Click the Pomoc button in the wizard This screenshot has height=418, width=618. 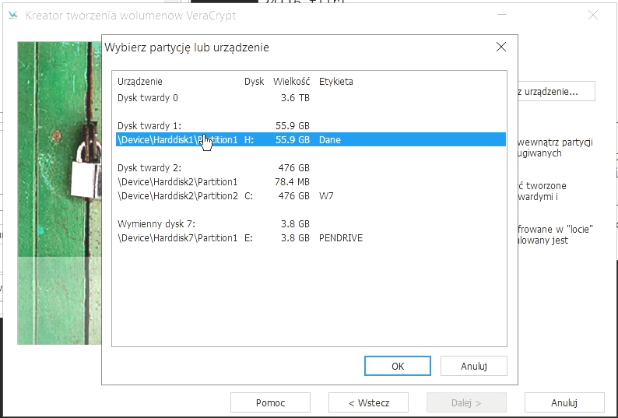click(x=270, y=402)
